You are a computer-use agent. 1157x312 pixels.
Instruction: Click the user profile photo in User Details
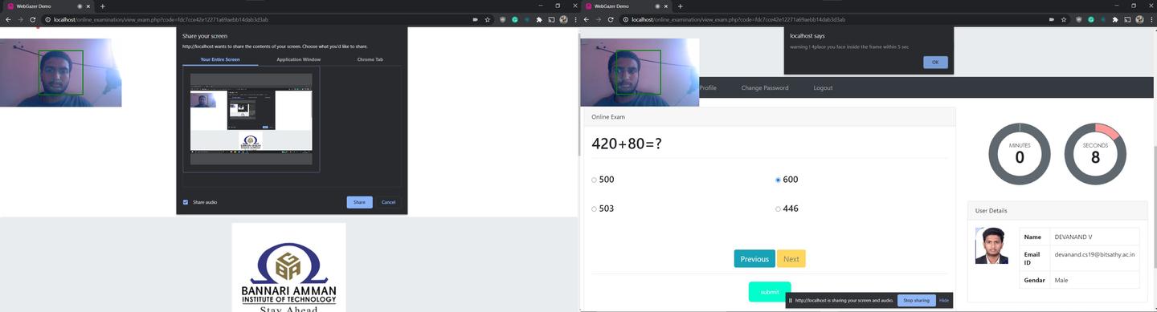[991, 245]
